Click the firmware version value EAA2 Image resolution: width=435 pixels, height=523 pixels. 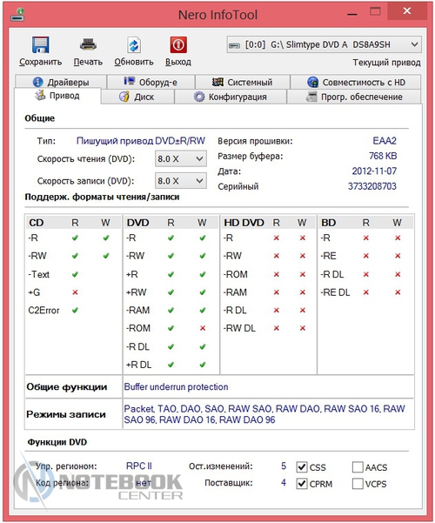click(x=385, y=141)
